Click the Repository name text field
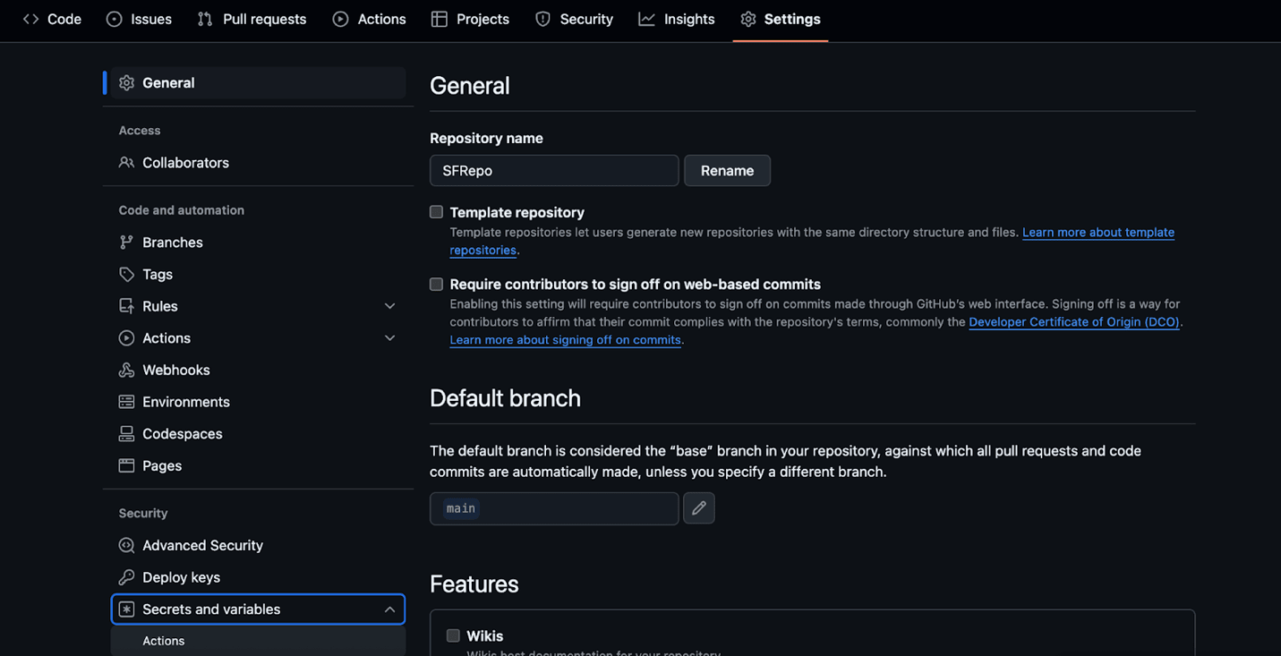Viewport: 1281px width, 656px height. tap(553, 171)
